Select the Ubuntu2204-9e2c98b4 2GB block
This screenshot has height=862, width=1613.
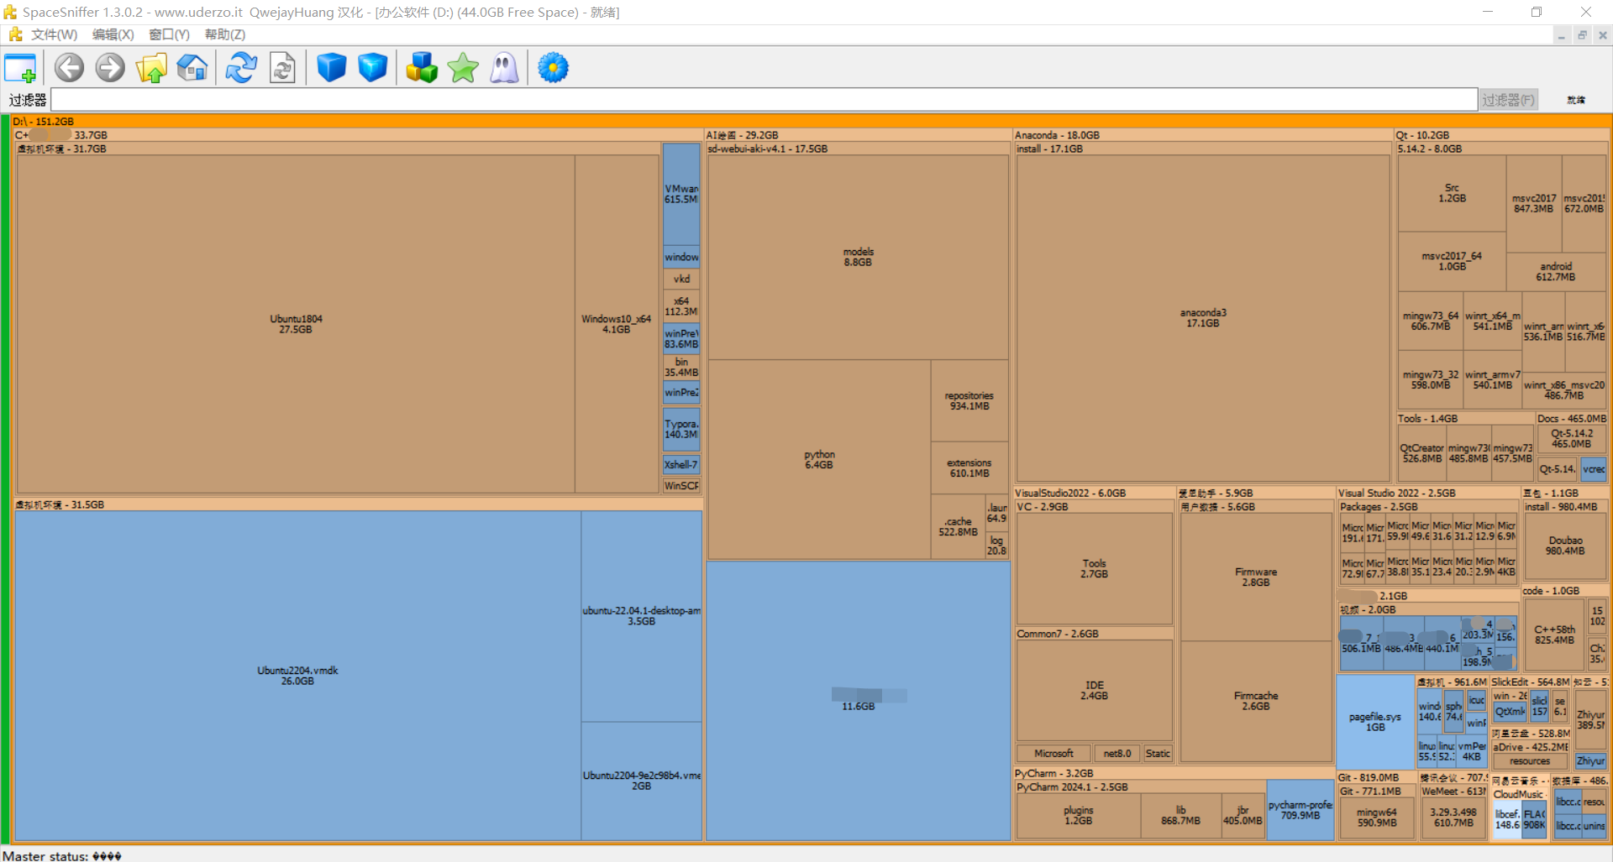coord(641,781)
